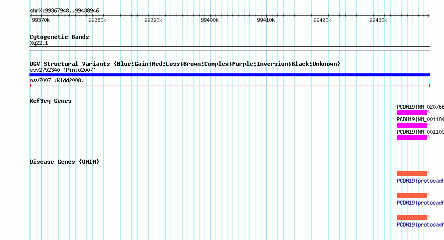
Task: Click the ruler's left arrow end
Action: (x=31, y=16)
